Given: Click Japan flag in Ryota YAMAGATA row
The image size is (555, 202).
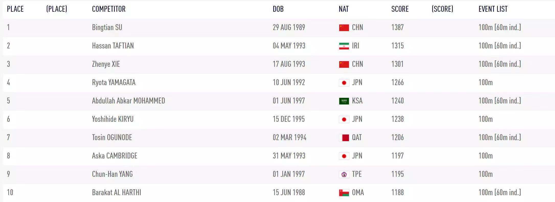Looking at the screenshot, I should (x=344, y=83).
